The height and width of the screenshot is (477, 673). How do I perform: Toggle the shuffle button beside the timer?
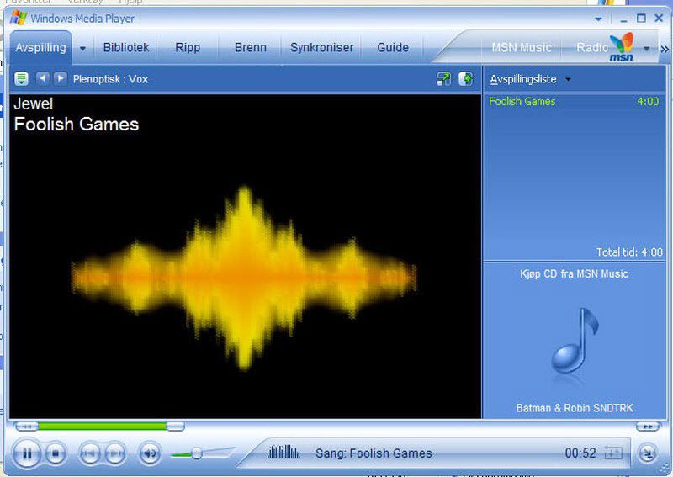pos(613,453)
